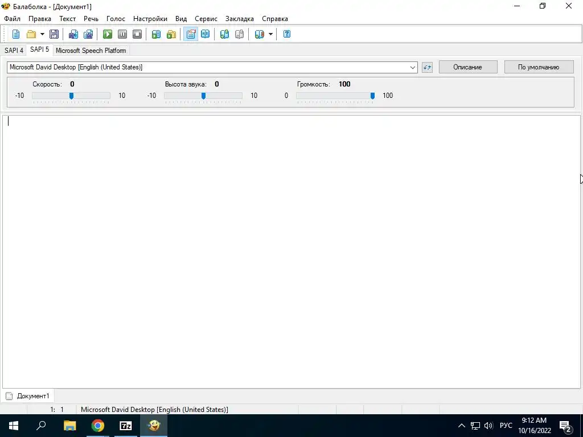Viewport: 583px width, 437px height.
Task: Click the Высота звука slider handle
Action: 203,96
